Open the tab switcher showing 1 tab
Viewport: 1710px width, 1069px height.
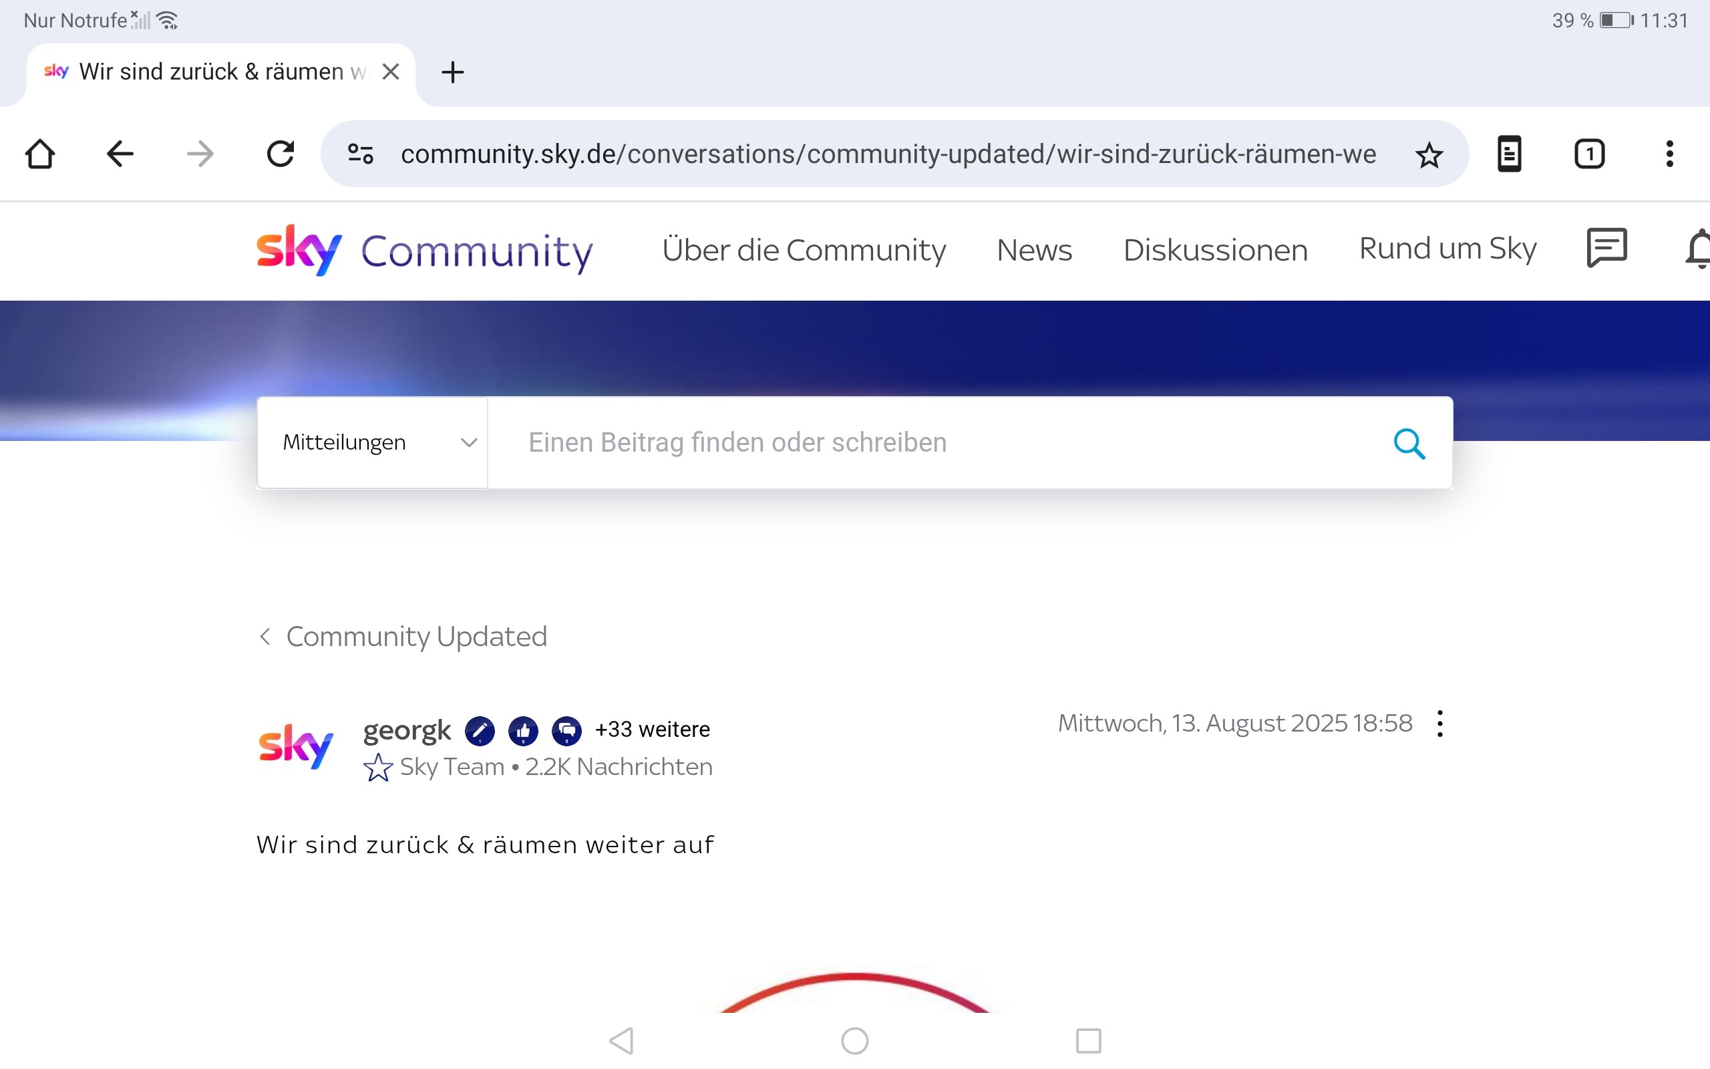pos(1589,154)
